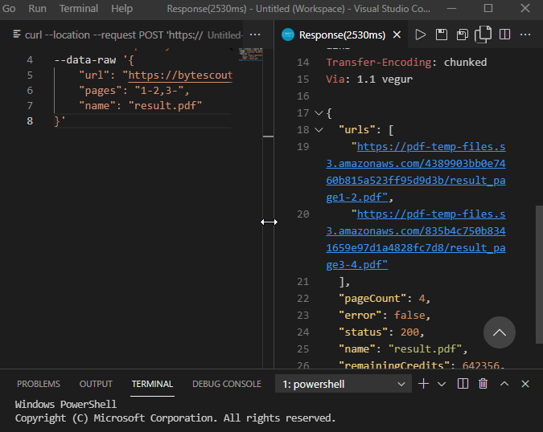Open the Help menu

[122, 8]
